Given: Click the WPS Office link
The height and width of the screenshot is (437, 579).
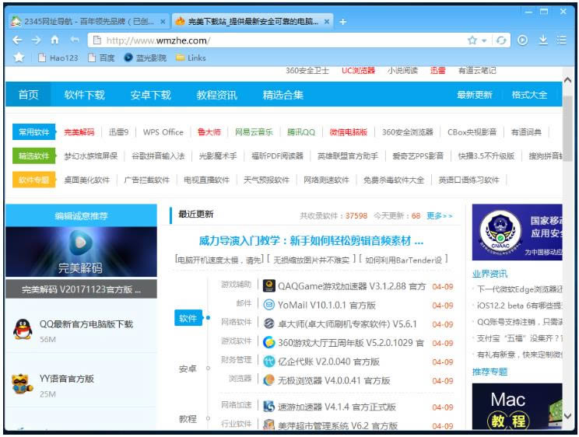Looking at the screenshot, I should pyautogui.click(x=163, y=132).
